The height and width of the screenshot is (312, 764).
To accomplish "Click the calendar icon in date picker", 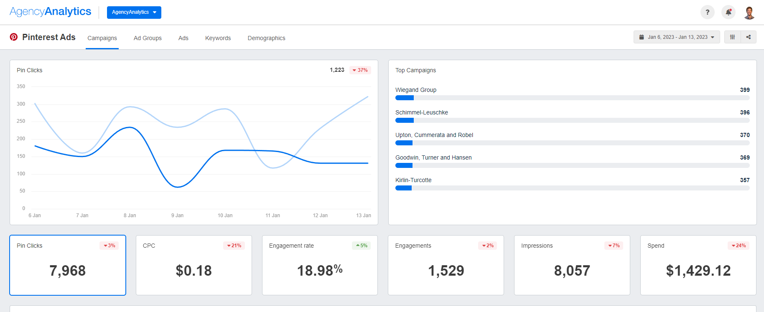I will click(x=642, y=37).
